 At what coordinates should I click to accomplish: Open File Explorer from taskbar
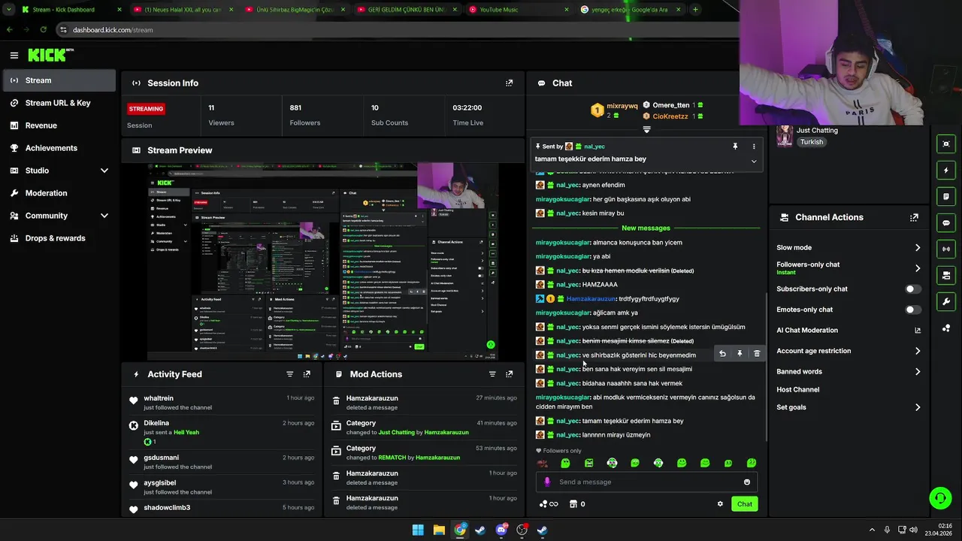pyautogui.click(x=439, y=530)
